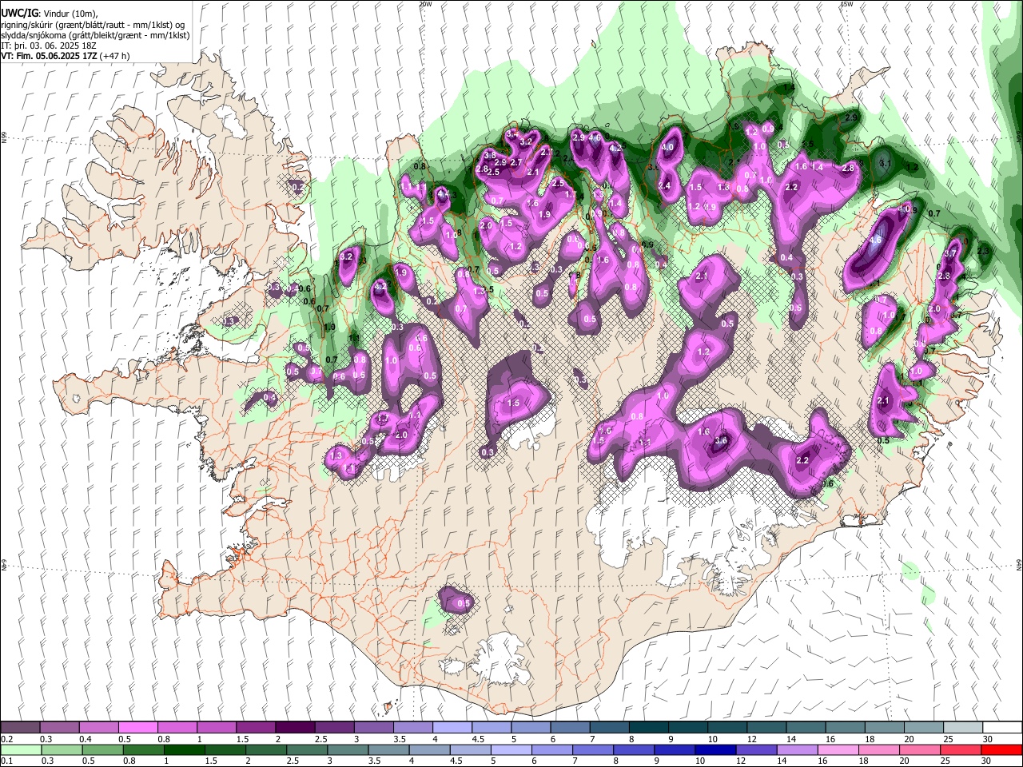Click the '15W' longitude label on the top edge

846,4
